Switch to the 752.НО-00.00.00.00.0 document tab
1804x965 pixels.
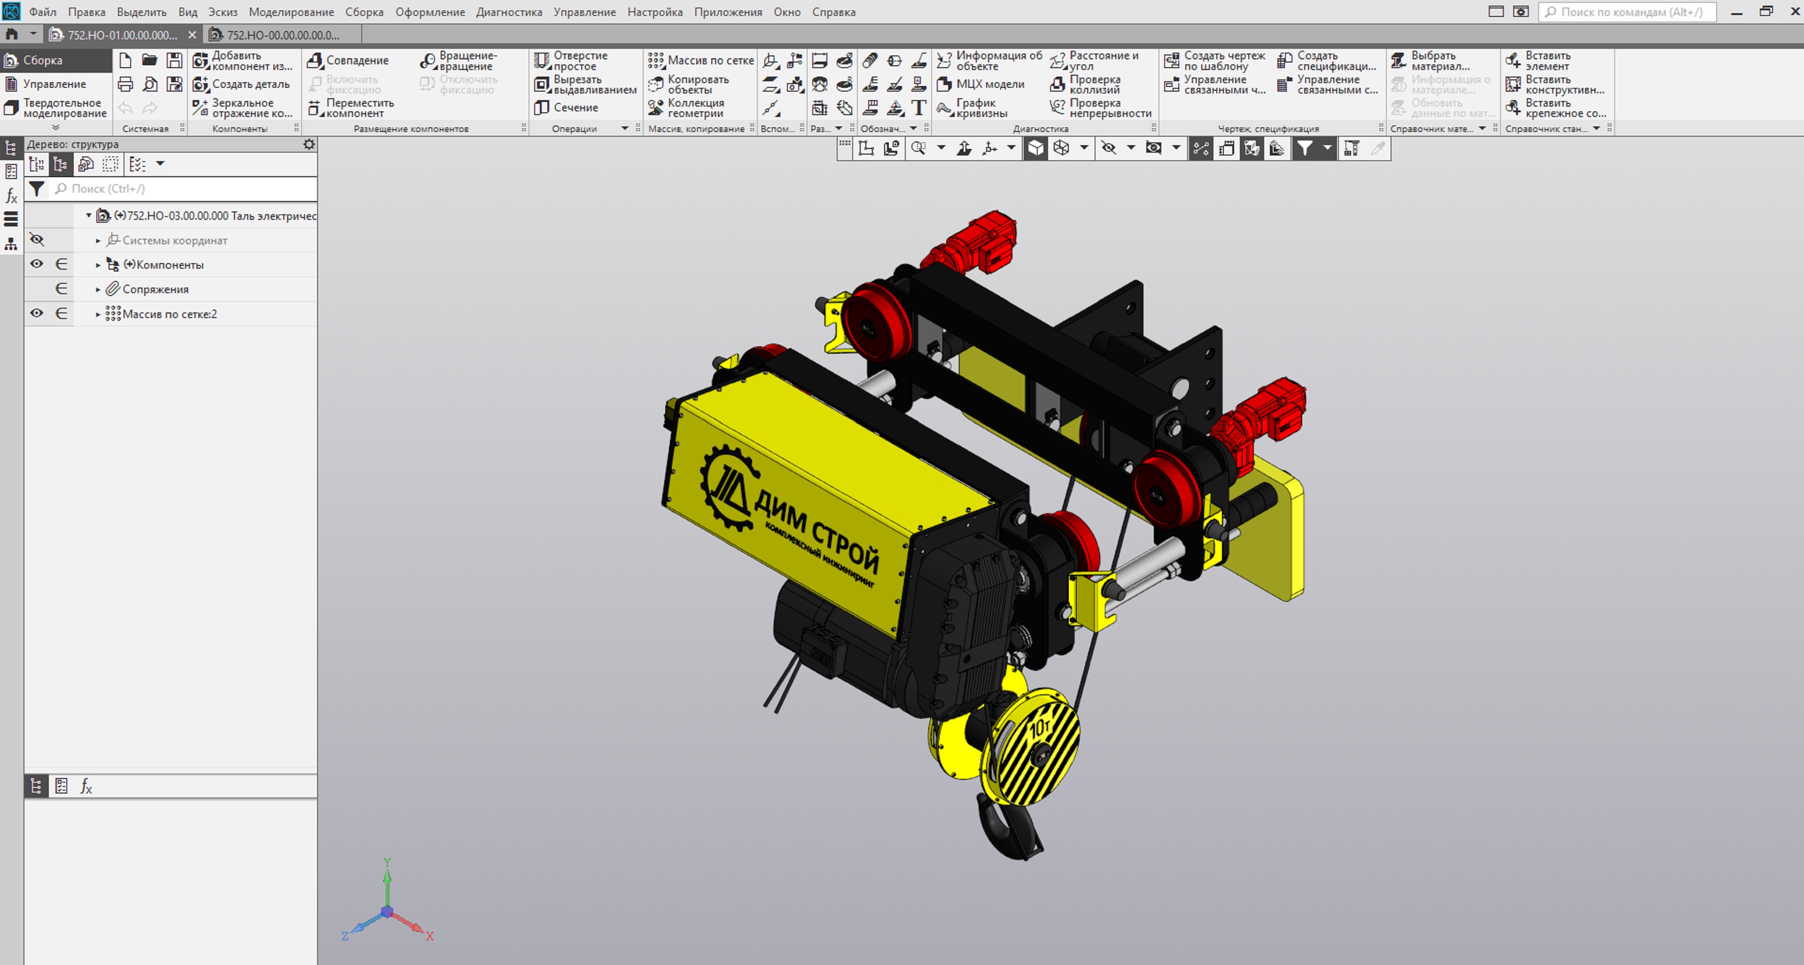click(x=283, y=34)
